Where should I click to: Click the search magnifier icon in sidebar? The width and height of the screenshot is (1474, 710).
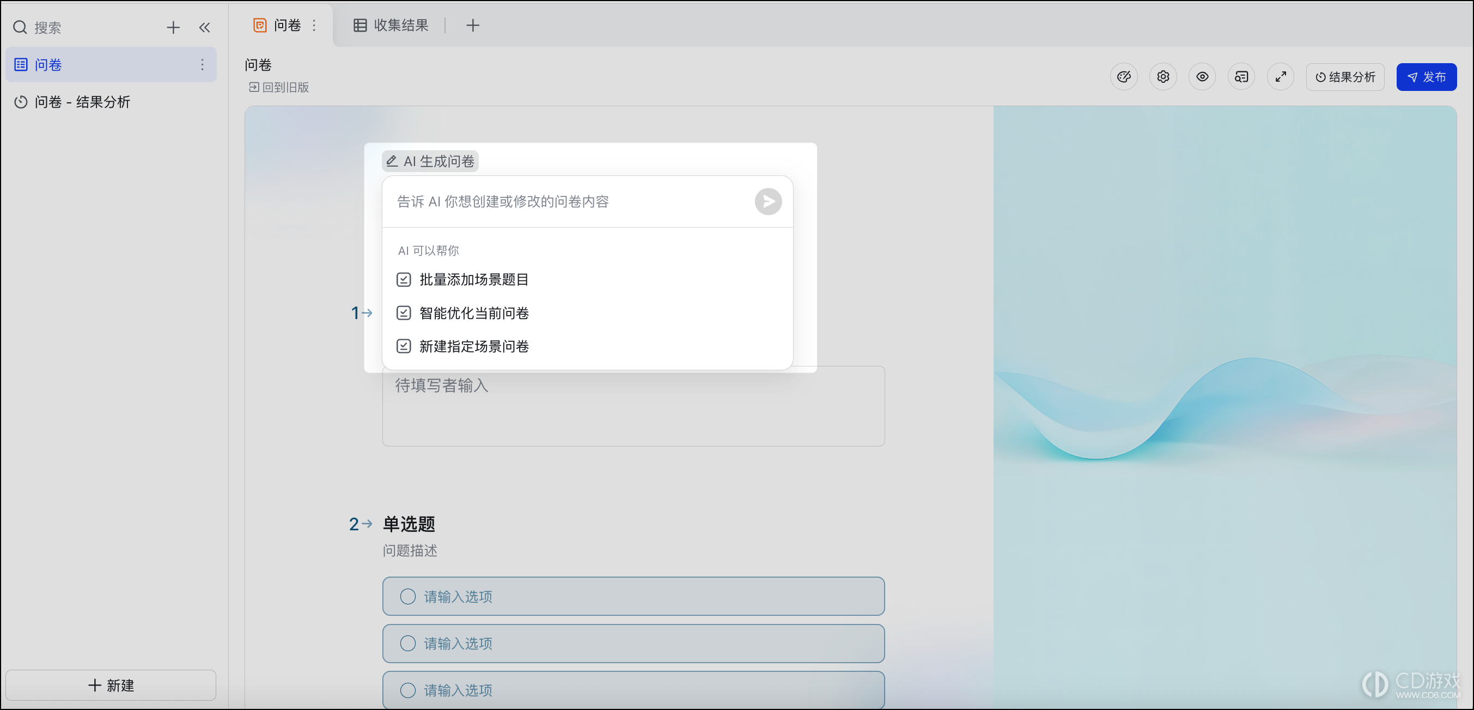pos(20,27)
